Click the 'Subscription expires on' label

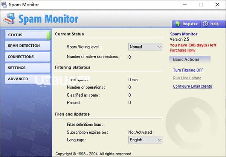point(87,132)
